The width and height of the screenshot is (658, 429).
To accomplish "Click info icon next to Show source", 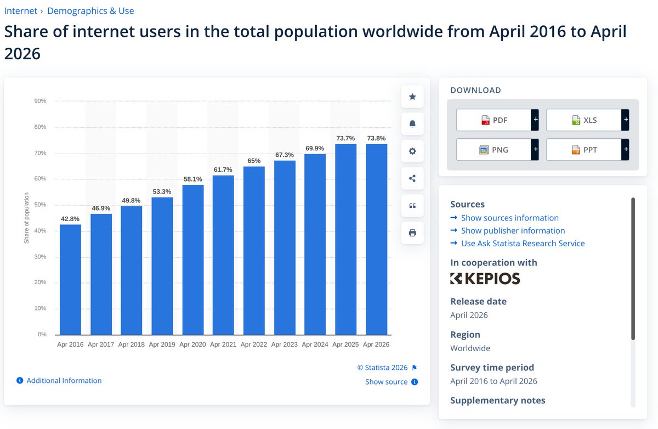I will (x=415, y=382).
